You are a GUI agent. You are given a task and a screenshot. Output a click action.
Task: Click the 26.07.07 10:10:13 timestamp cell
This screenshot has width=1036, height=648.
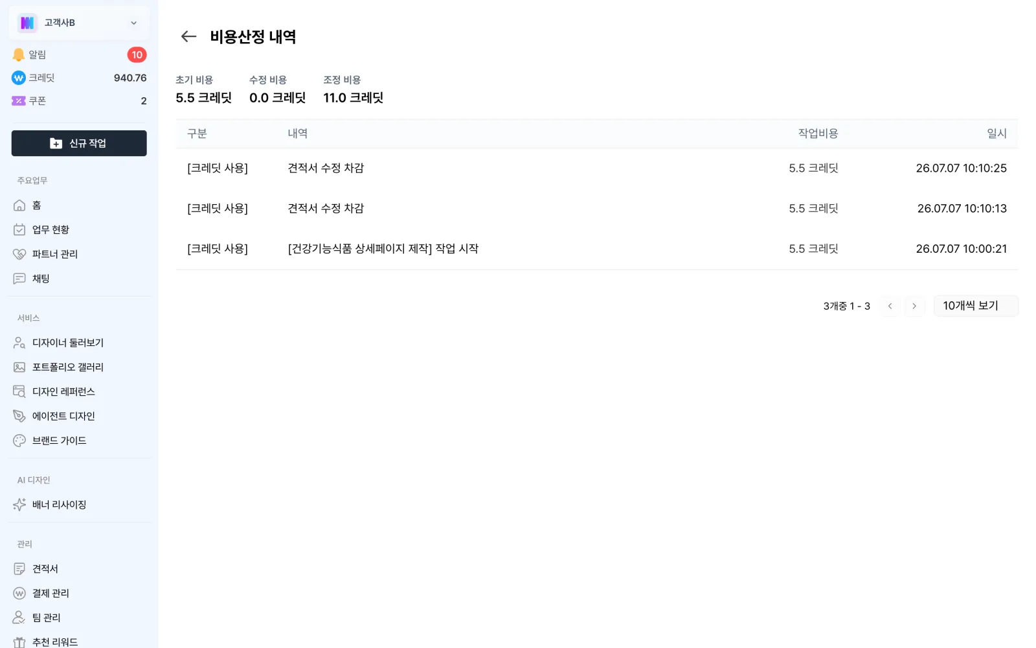click(x=962, y=209)
